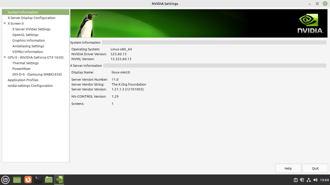
Task: Minimize the NVIDIA Settings window
Action: [310, 4]
